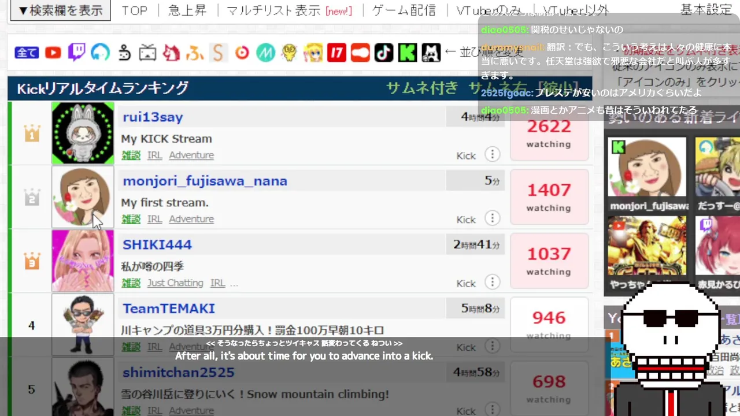Filter by the red 17 Live icon

(x=336, y=53)
